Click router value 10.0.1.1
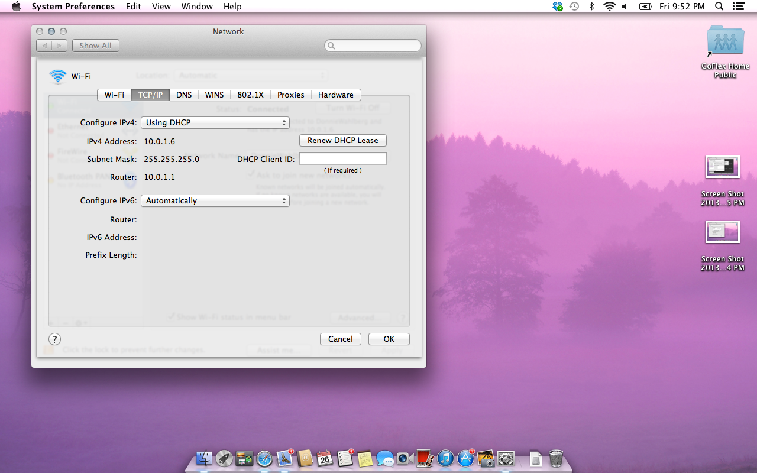 click(160, 177)
